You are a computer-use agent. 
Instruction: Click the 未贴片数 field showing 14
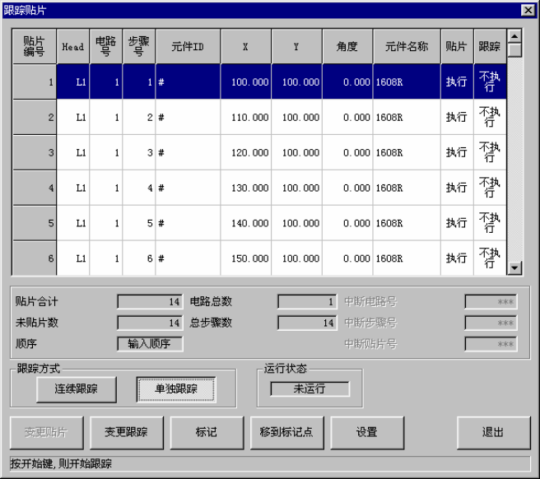[150, 323]
